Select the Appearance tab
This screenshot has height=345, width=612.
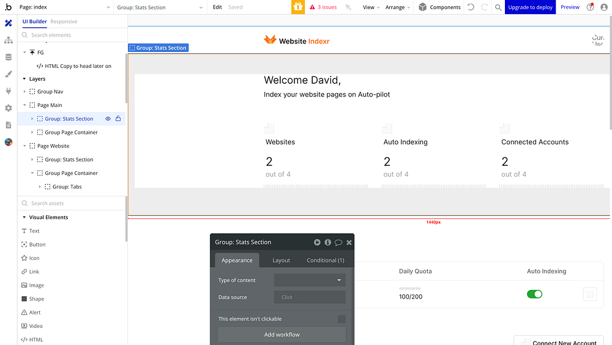pyautogui.click(x=237, y=261)
